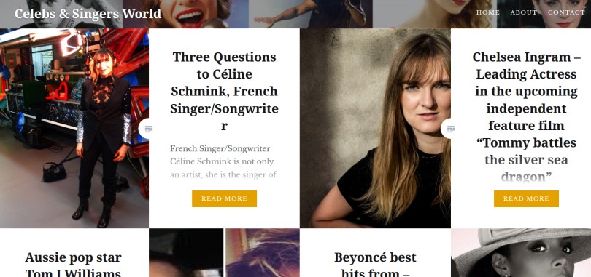Open the About menu item
The image size is (591, 277).
[524, 12]
